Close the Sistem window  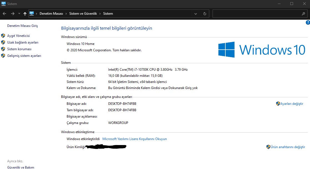304,4
